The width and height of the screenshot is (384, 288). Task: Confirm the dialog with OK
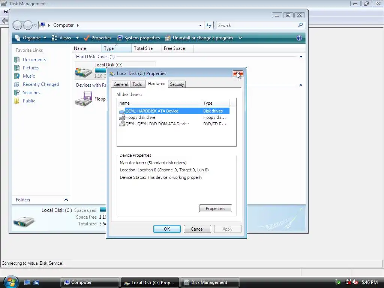tap(167, 229)
